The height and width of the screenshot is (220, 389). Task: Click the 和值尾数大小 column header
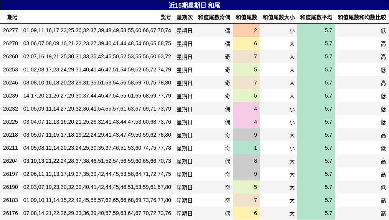click(x=279, y=17)
